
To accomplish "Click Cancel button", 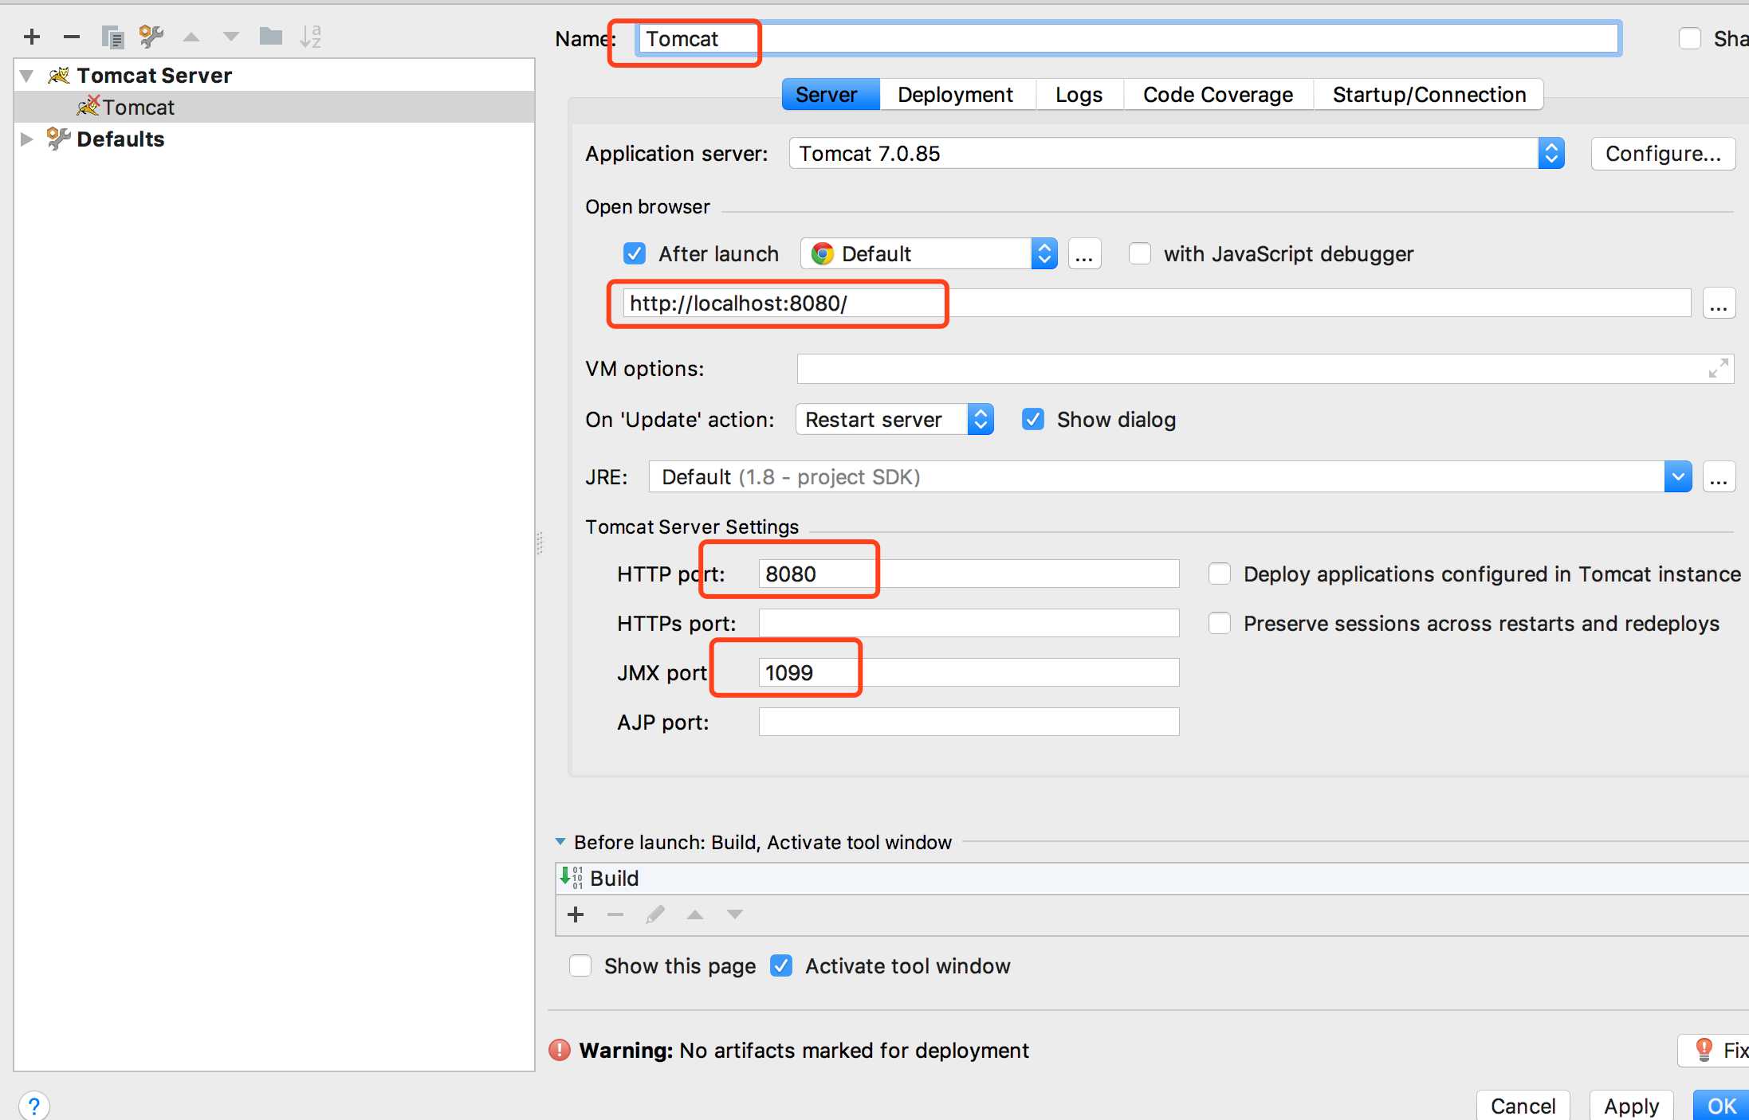I will [x=1523, y=1106].
